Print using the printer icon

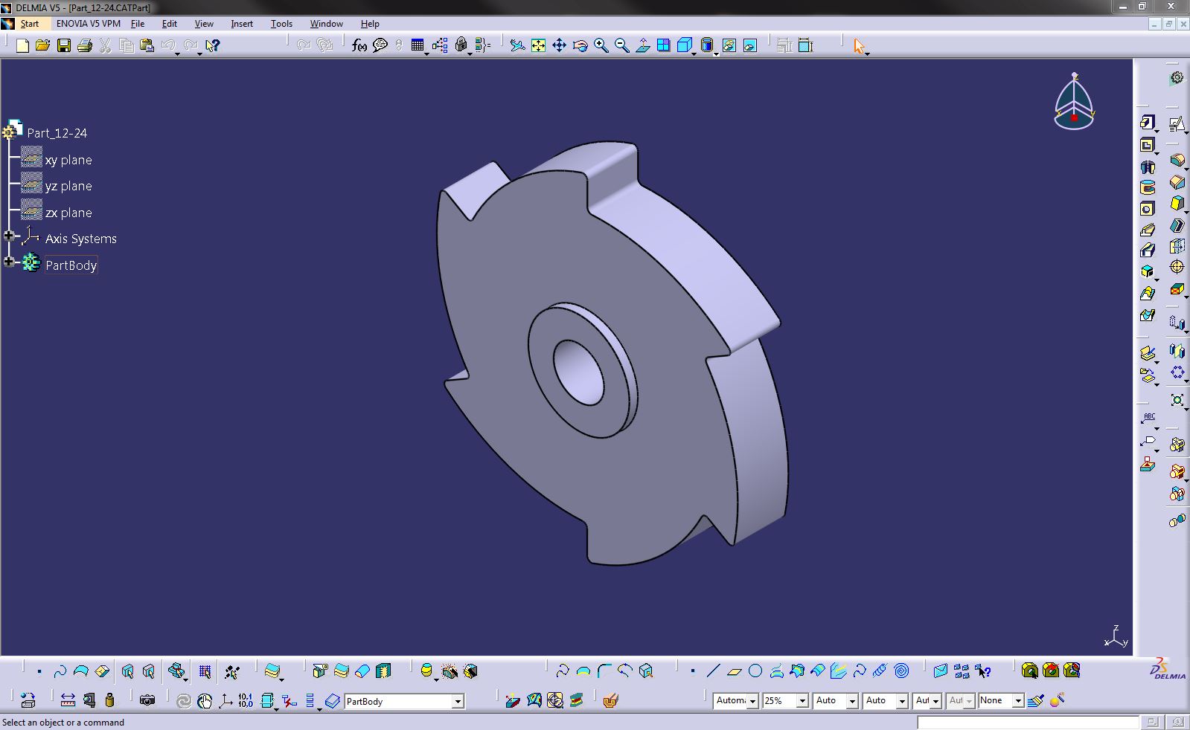(x=85, y=46)
